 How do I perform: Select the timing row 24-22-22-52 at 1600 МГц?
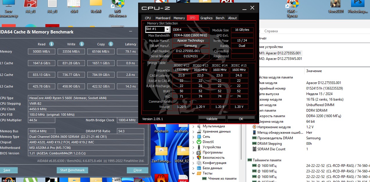[311, 166]
